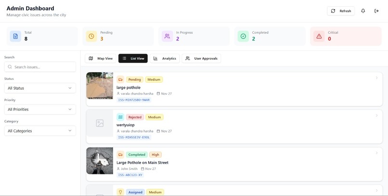Open the notifications bell
This screenshot has width=388, height=196.
(363, 11)
